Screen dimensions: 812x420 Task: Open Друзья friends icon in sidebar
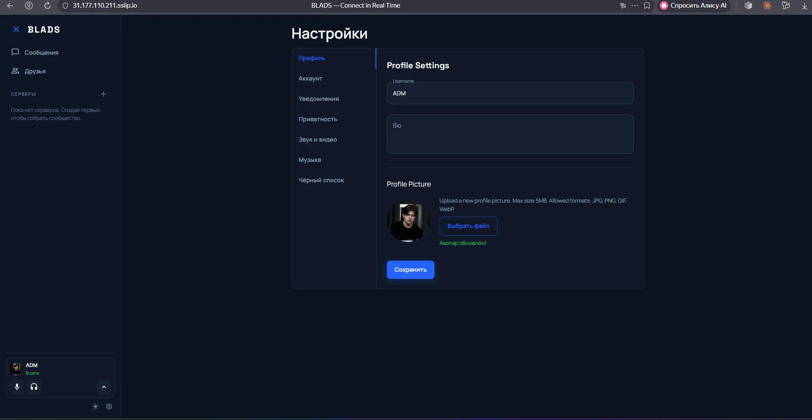coord(15,71)
